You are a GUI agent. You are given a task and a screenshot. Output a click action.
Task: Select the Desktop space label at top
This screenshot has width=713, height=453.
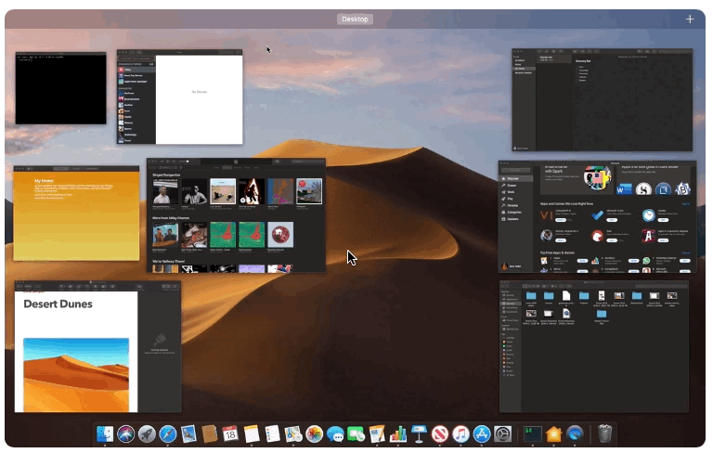pyautogui.click(x=355, y=19)
